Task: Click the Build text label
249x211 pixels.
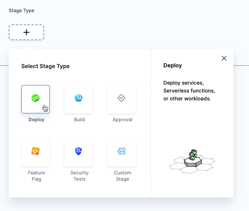Action: tap(79, 120)
